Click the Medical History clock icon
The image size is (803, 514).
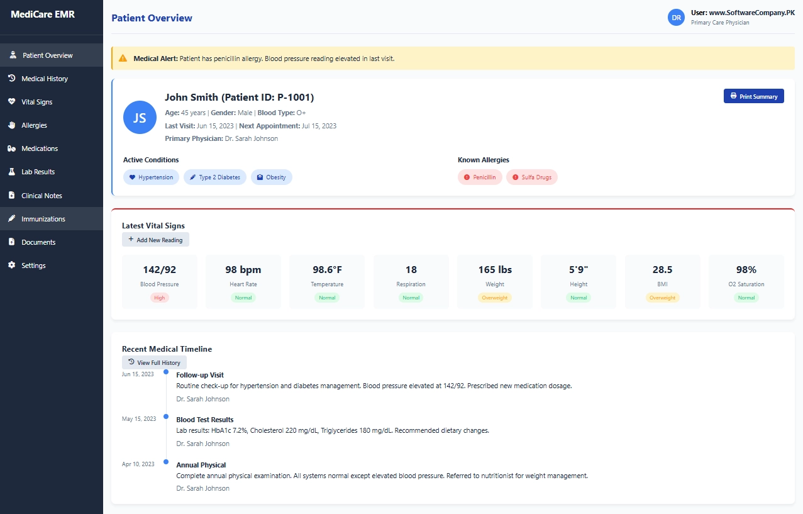11,79
